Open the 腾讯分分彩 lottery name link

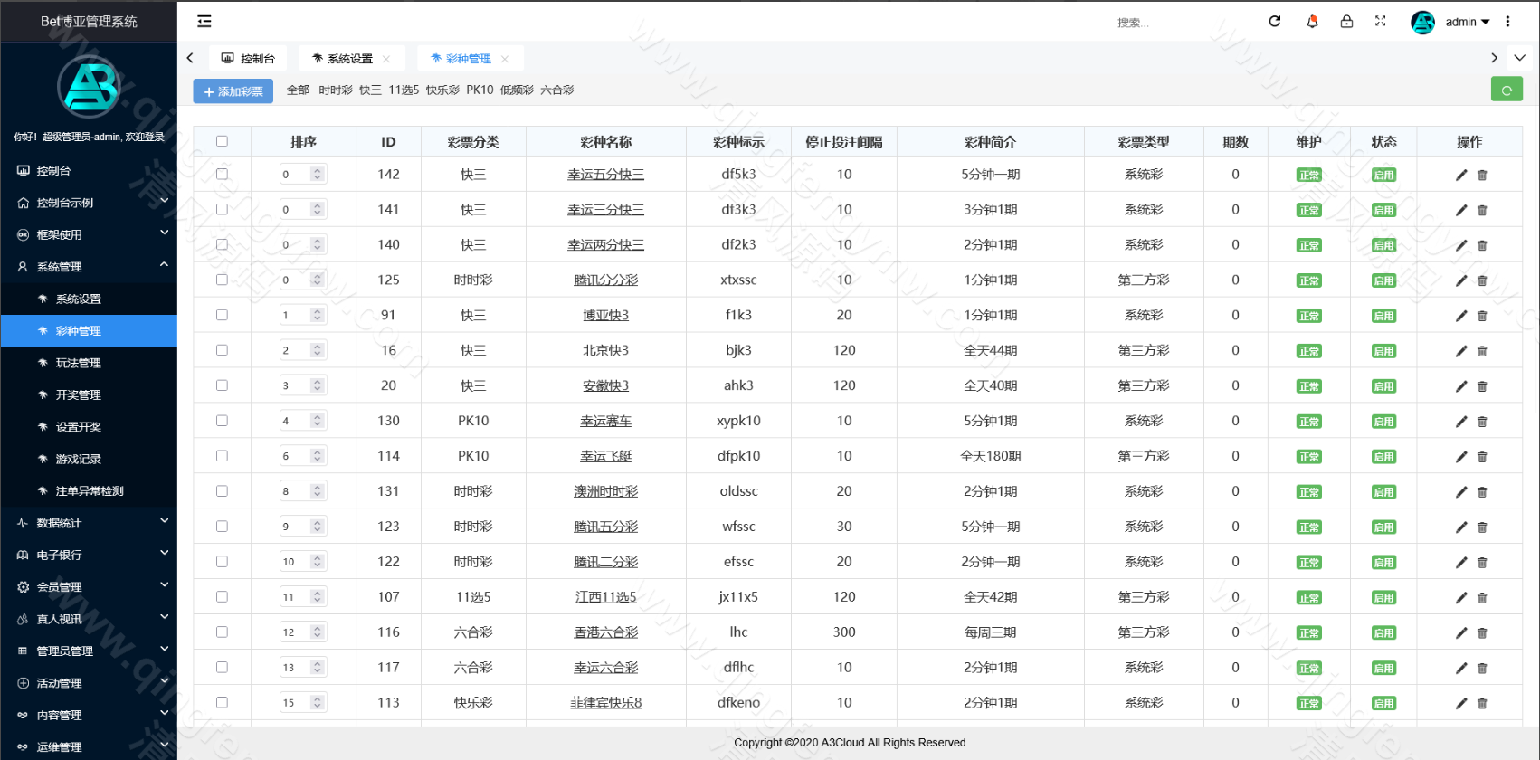tap(605, 280)
